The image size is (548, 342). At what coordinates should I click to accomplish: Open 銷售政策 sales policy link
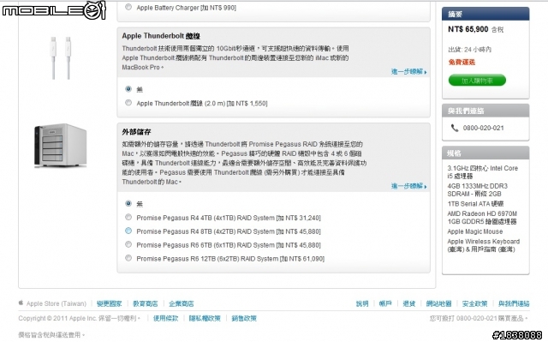(244, 318)
